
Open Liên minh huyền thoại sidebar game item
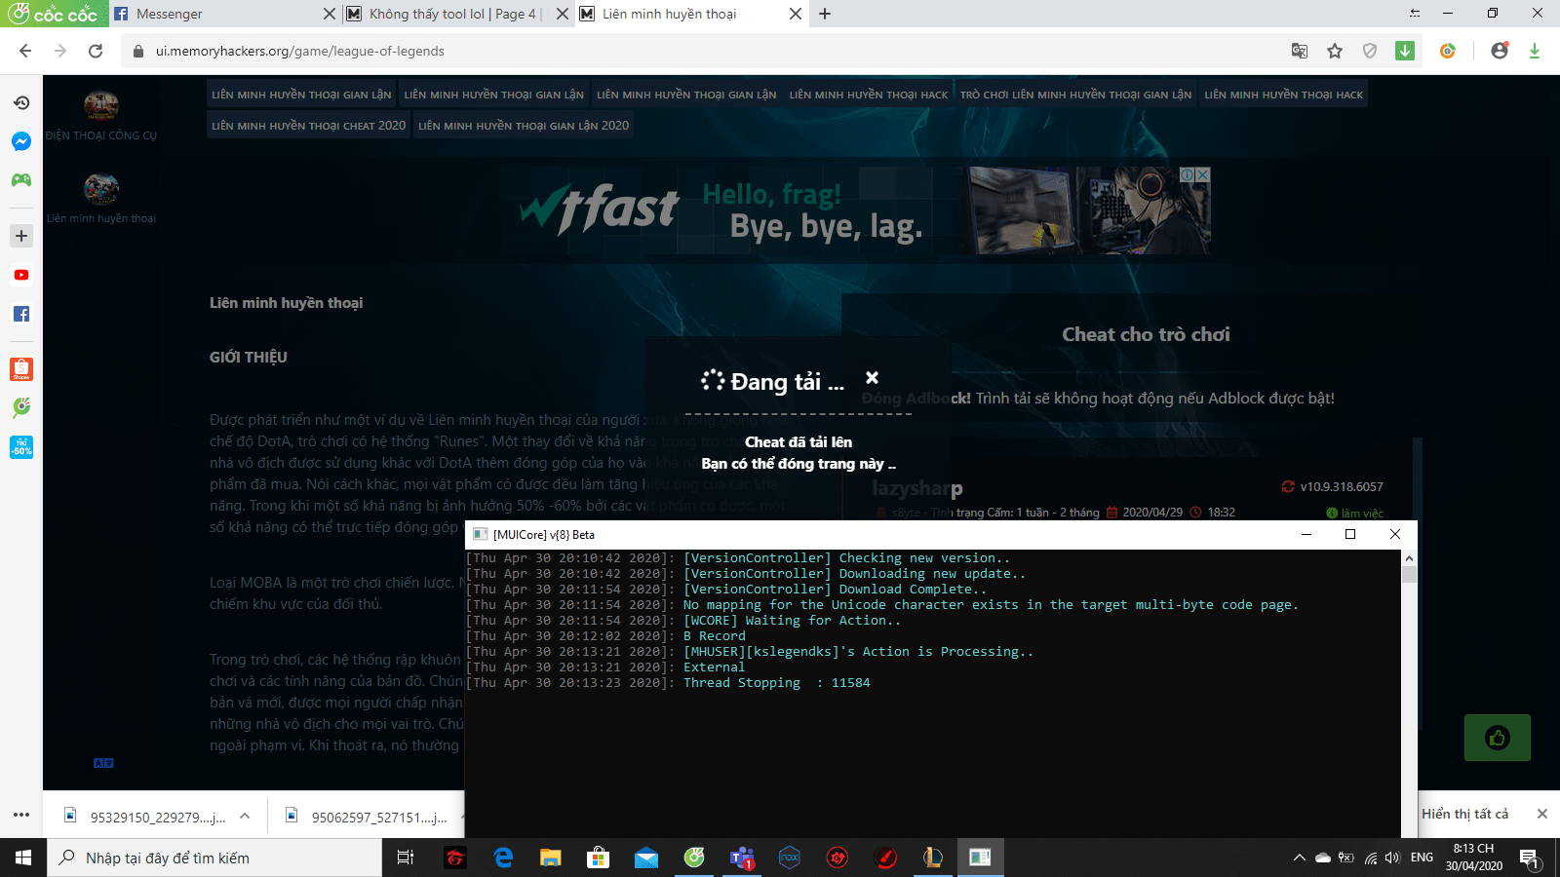coord(101,199)
